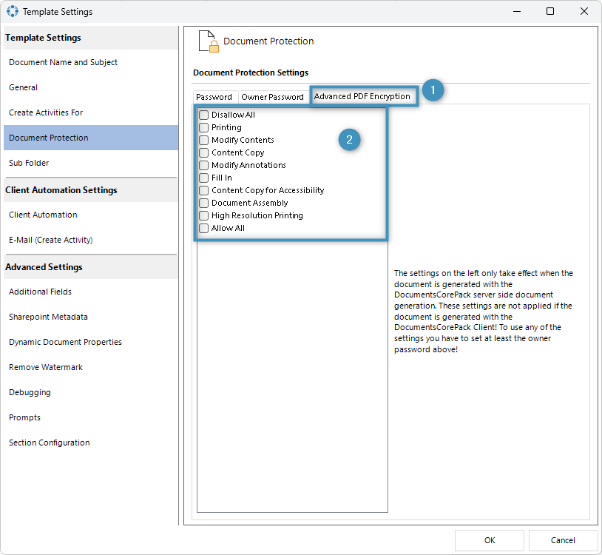Screen dimensions: 602x555
Task: Open the Debugging settings
Action: [91, 392]
